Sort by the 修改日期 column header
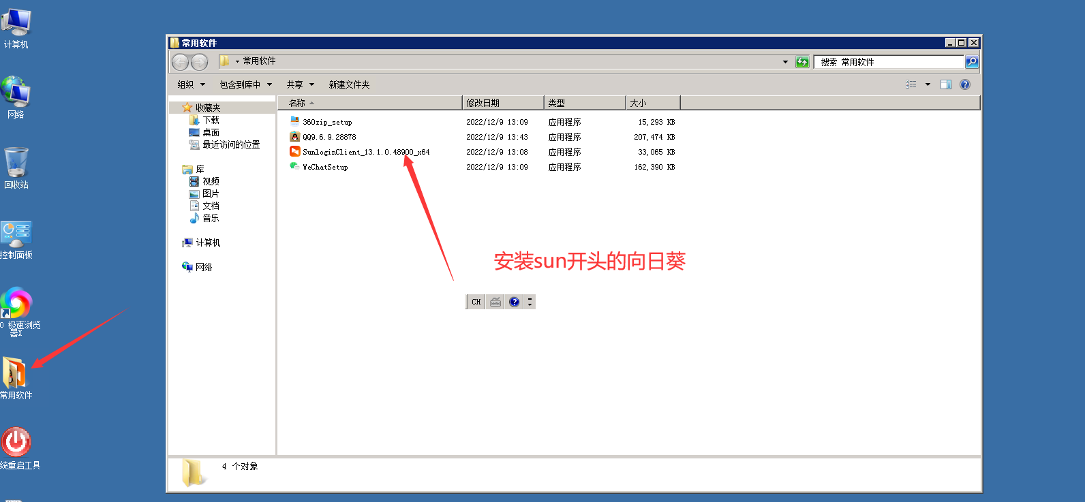1085x502 pixels. coord(503,103)
